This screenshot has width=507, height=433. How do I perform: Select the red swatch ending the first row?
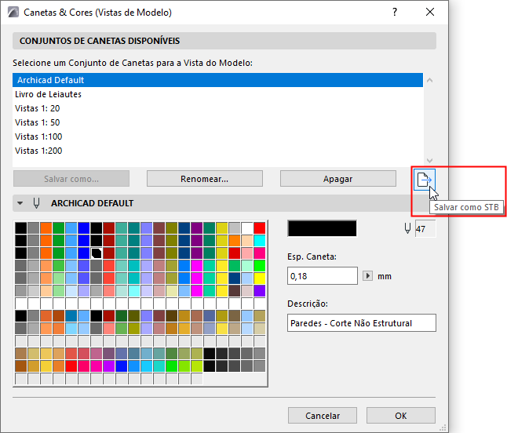tap(260, 228)
